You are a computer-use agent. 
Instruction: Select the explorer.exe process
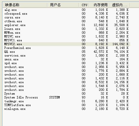click(x=67, y=25)
